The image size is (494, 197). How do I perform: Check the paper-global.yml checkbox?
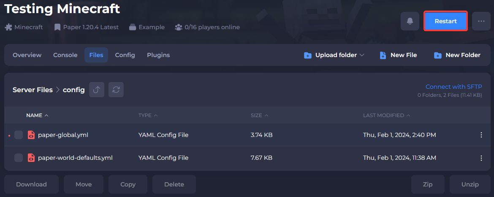click(x=19, y=135)
